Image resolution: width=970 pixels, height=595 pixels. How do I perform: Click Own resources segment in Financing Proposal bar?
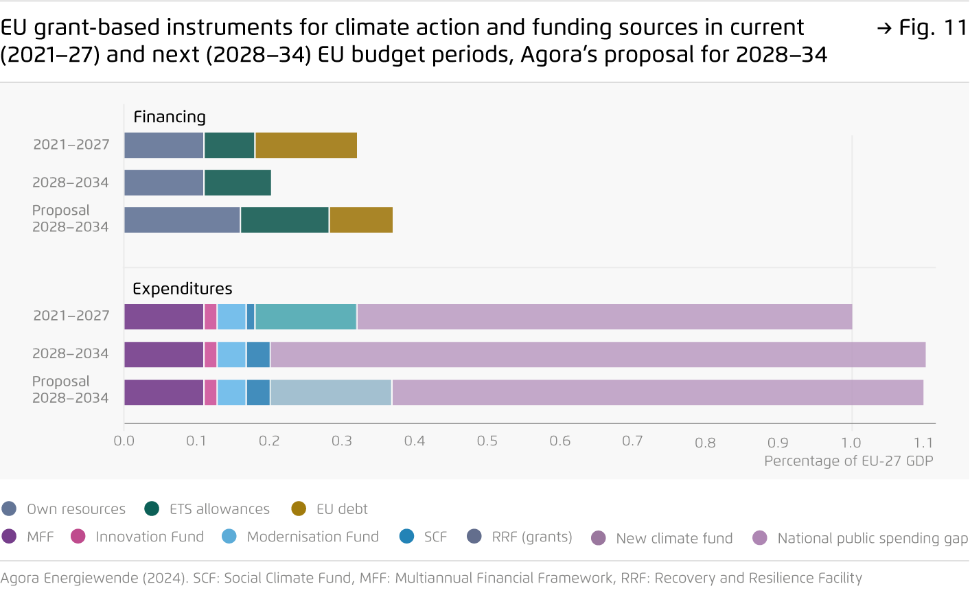pos(182,220)
